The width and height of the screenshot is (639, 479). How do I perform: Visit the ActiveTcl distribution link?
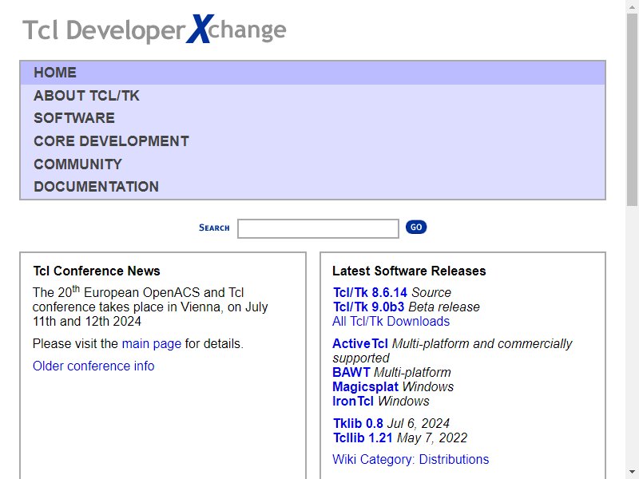click(360, 344)
